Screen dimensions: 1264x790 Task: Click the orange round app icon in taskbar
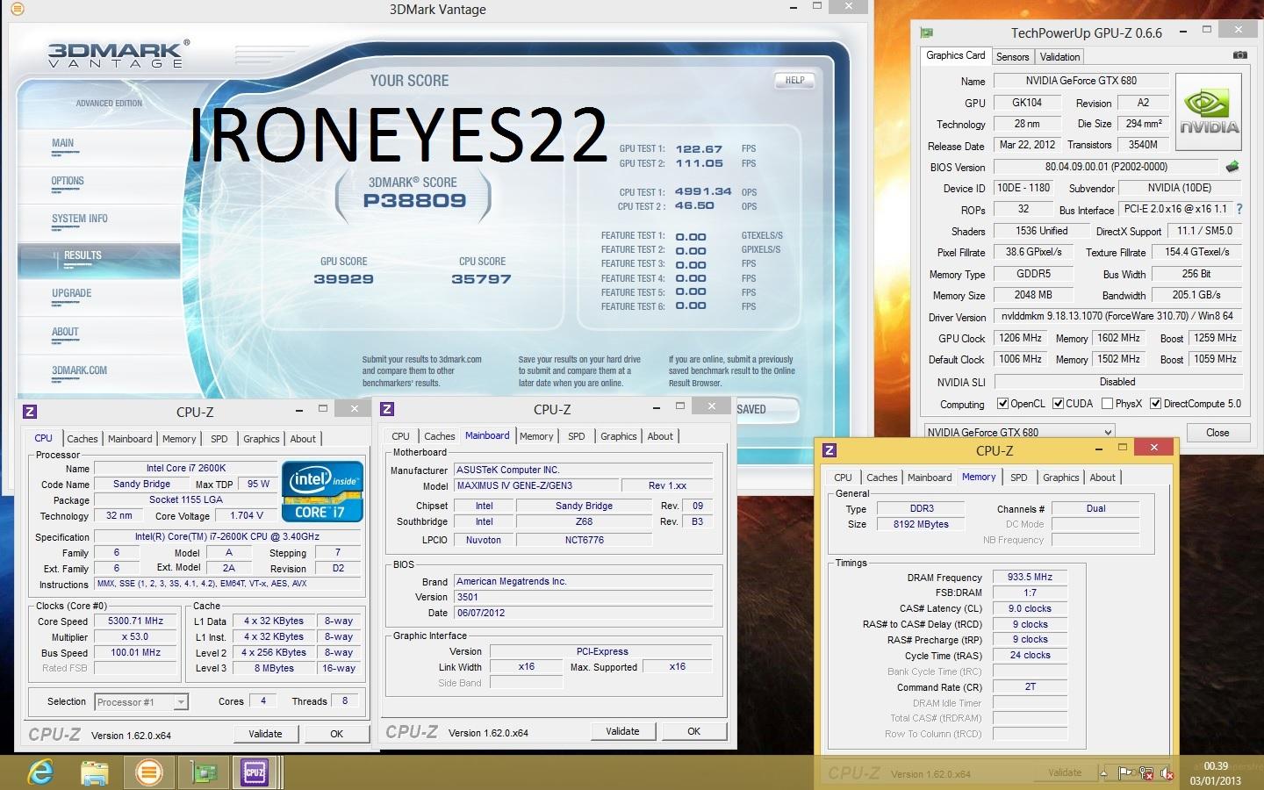(149, 772)
